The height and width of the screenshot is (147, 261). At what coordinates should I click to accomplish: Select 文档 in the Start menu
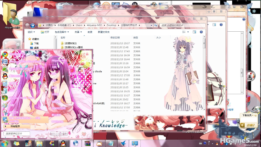coord(54,67)
